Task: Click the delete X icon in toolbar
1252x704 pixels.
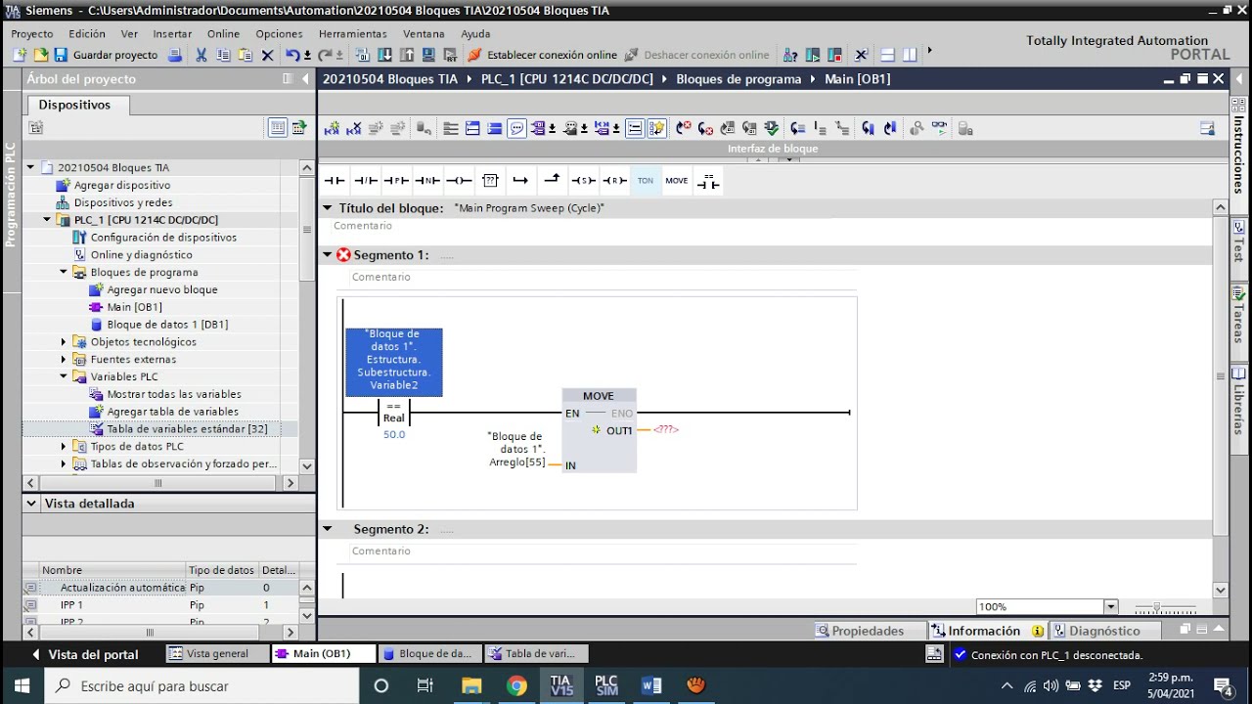Action: coord(267,55)
